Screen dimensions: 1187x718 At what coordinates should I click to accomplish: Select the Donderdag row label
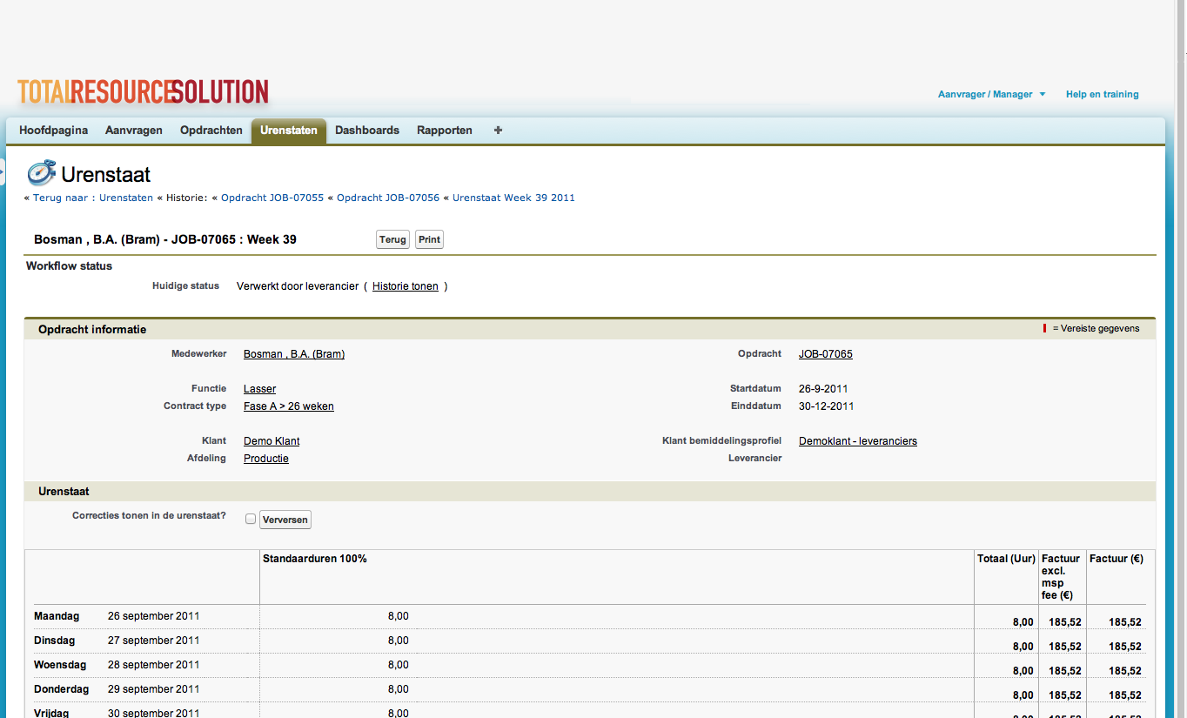coord(61,689)
